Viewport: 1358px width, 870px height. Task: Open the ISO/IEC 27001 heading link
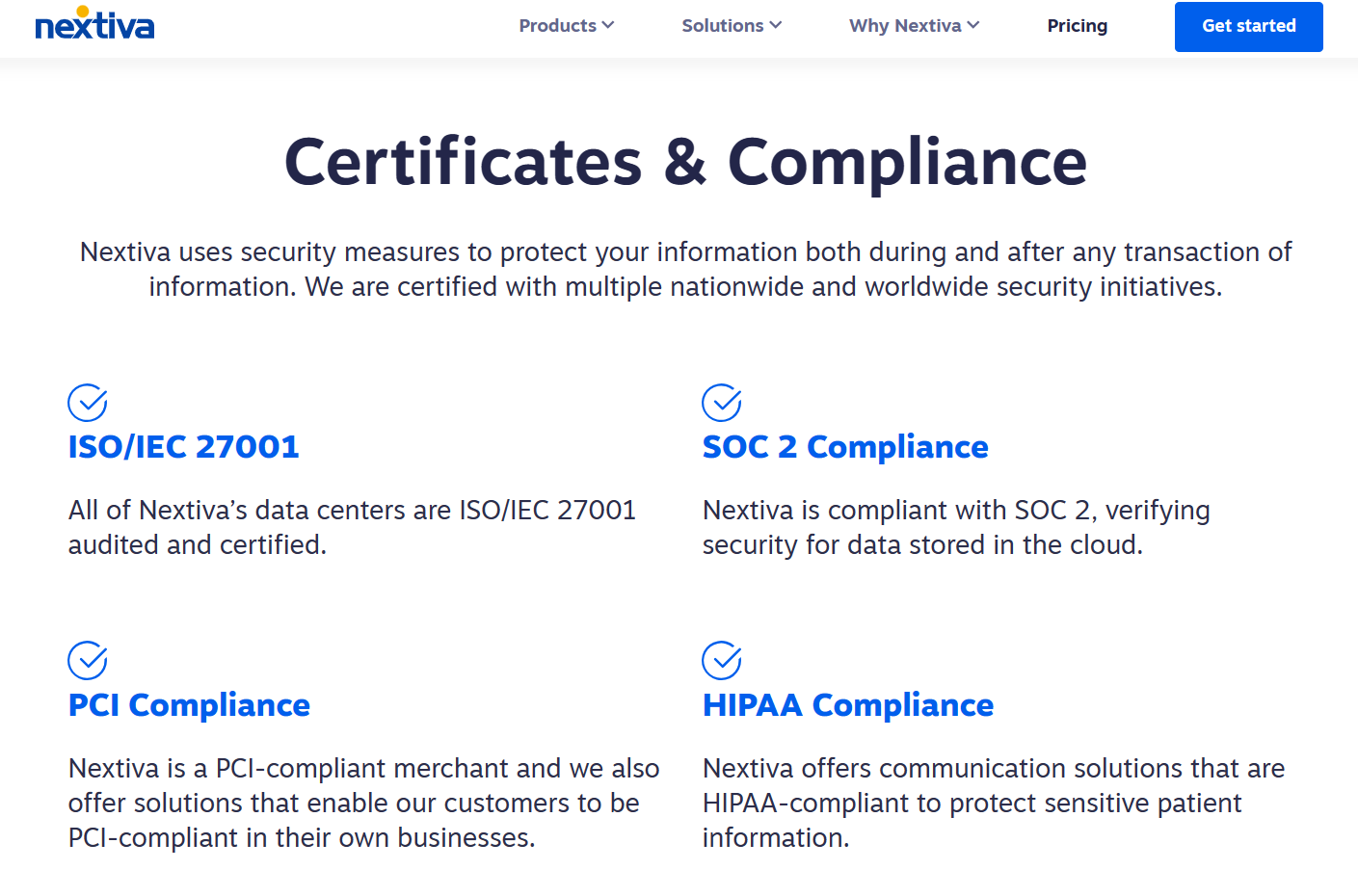click(x=183, y=447)
